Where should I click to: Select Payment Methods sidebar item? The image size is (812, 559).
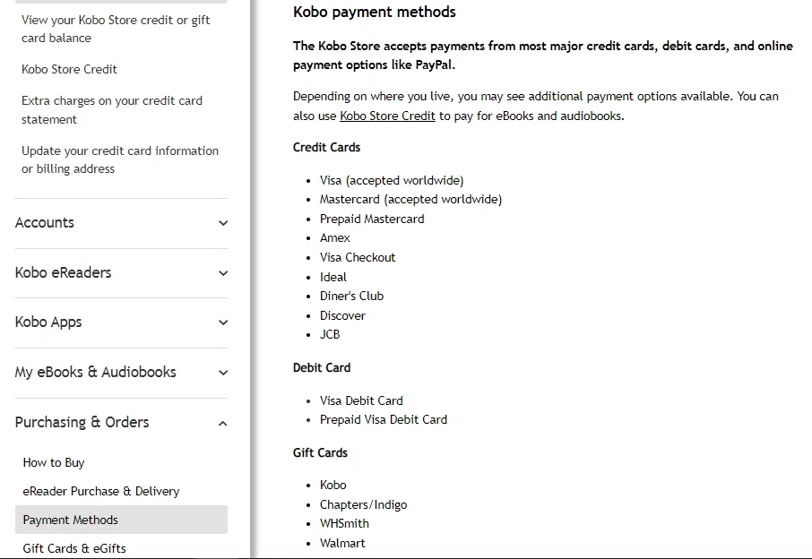tap(71, 520)
